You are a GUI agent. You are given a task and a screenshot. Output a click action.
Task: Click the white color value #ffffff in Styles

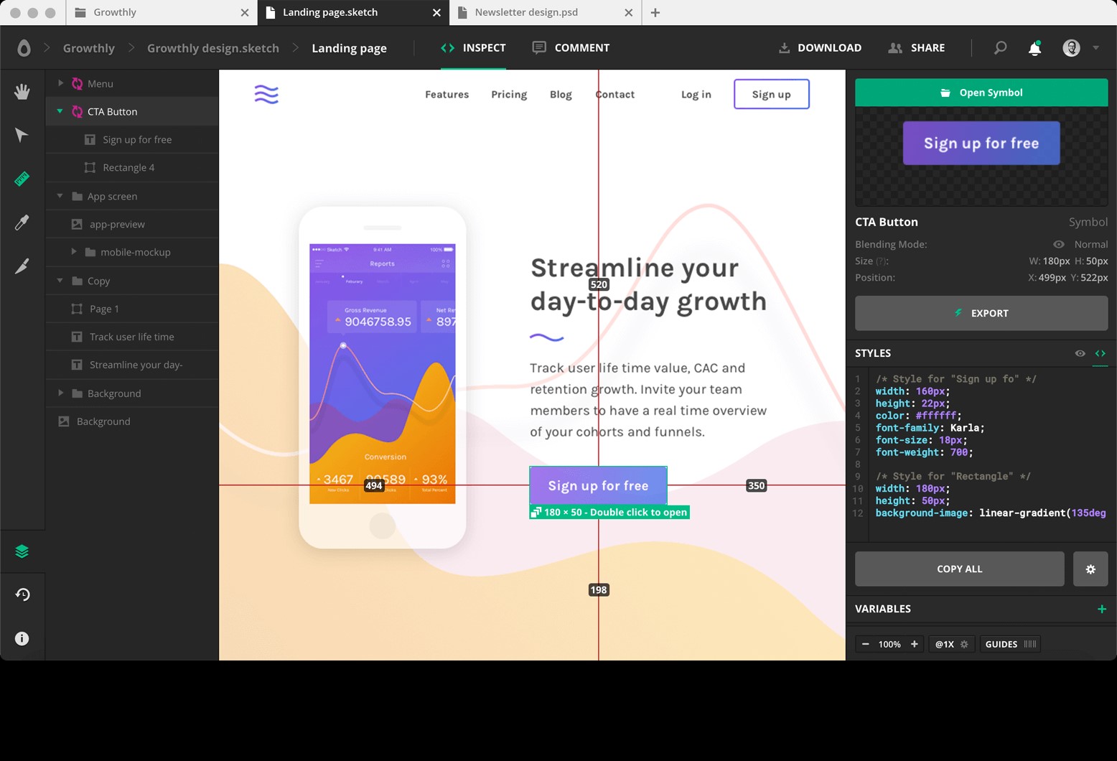click(935, 415)
